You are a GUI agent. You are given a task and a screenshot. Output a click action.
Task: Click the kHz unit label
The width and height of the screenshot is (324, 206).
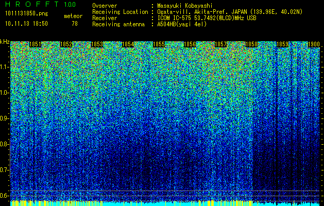tap(5, 42)
